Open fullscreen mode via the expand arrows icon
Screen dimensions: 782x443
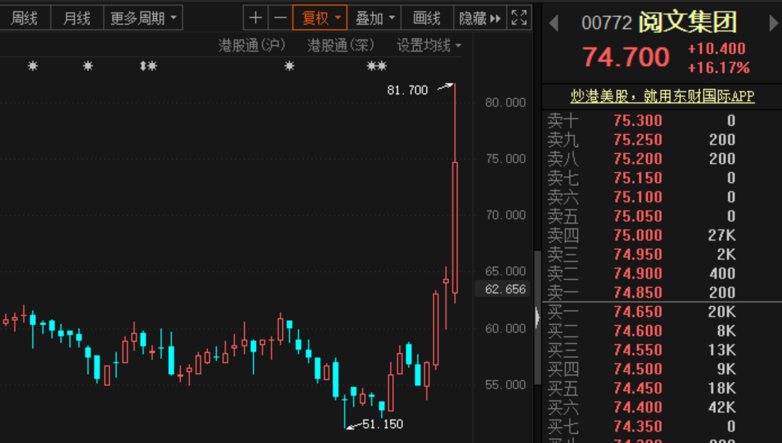coord(519,17)
